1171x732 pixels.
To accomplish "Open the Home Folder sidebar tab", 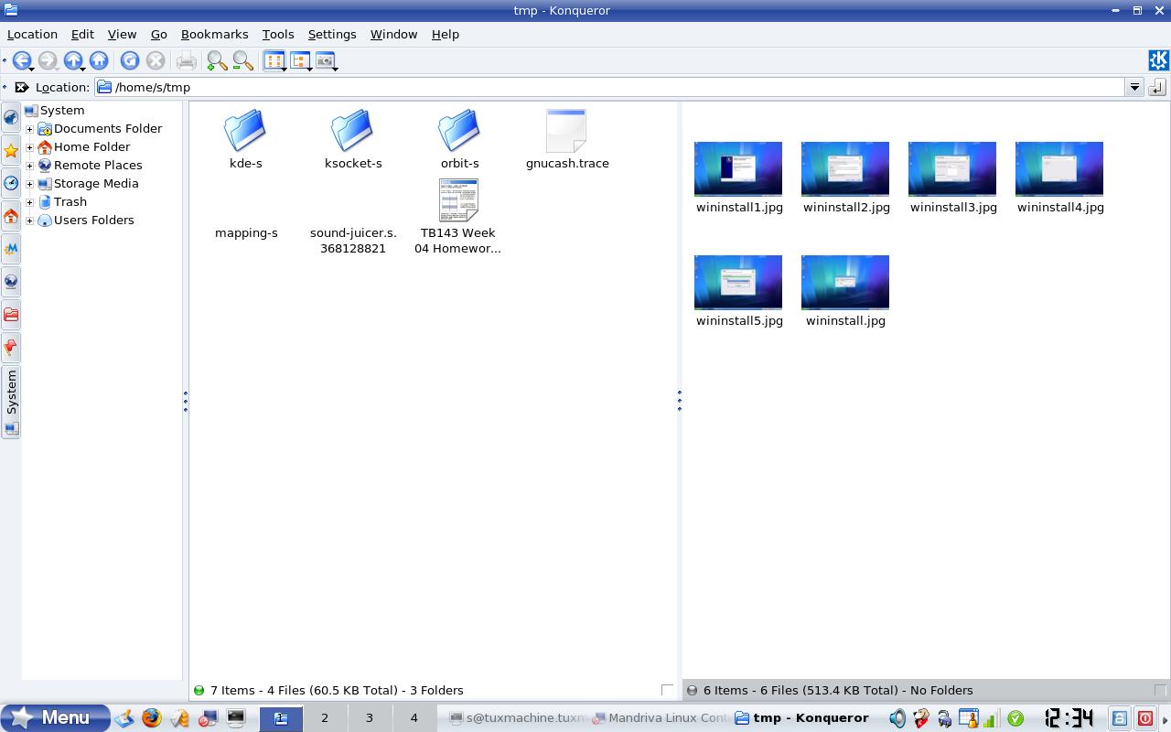I will (11, 216).
